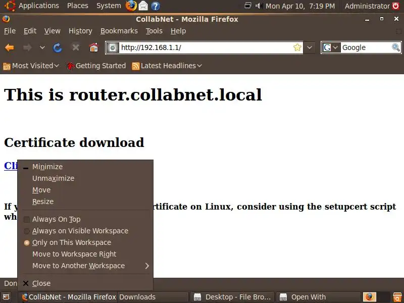Image resolution: width=404 pixels, height=303 pixels.
Task: Click the forward arrow navigation button
Action: pyautogui.click(x=27, y=47)
